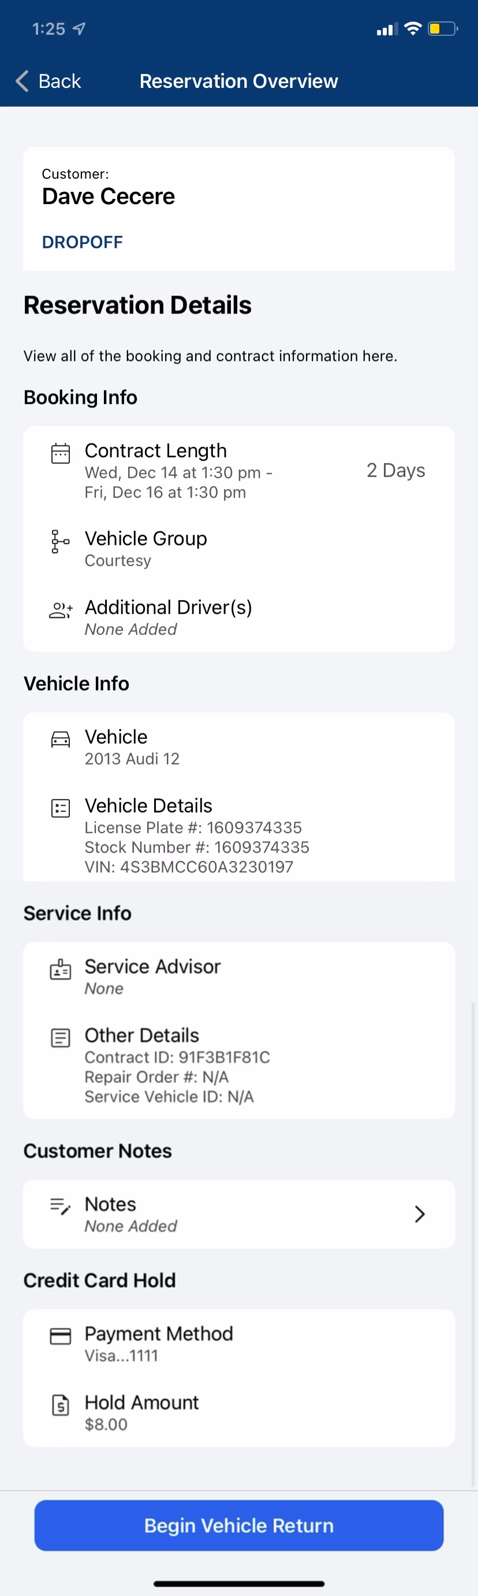The width and height of the screenshot is (478, 1596).
Task: Select the DROPOFF label
Action: click(x=82, y=242)
